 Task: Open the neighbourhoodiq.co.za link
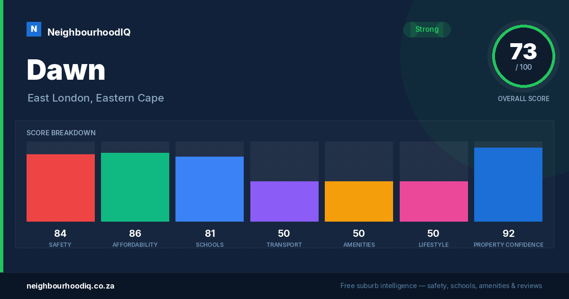tap(70, 286)
